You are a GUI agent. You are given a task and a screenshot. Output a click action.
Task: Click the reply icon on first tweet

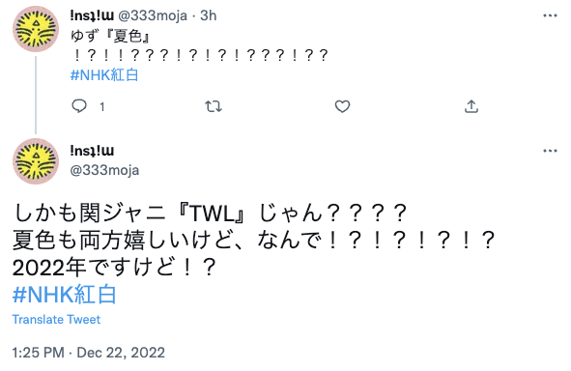[x=79, y=106]
